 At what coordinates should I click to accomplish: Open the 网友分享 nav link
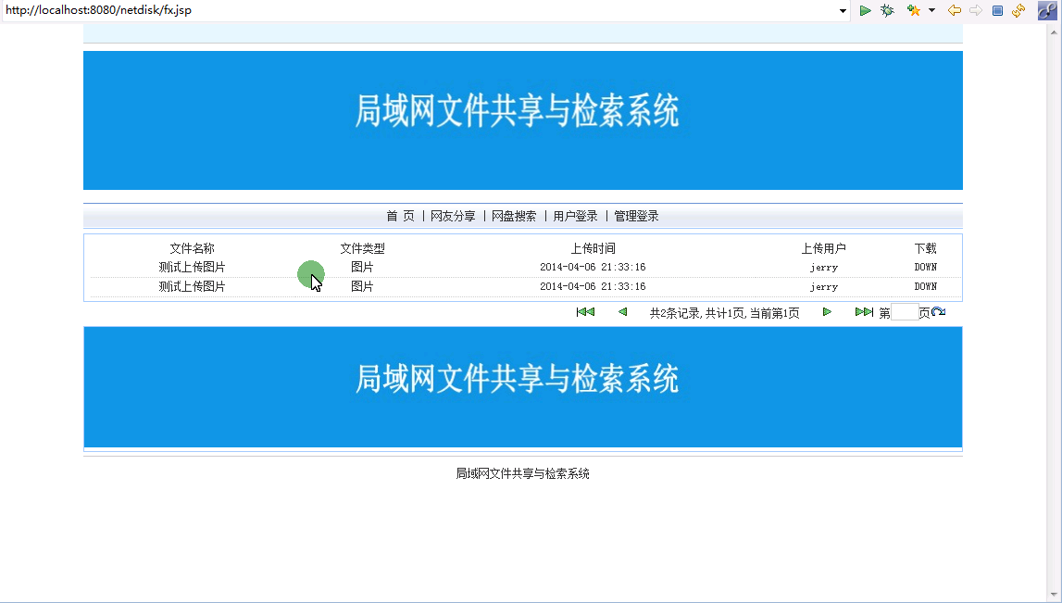coord(453,216)
